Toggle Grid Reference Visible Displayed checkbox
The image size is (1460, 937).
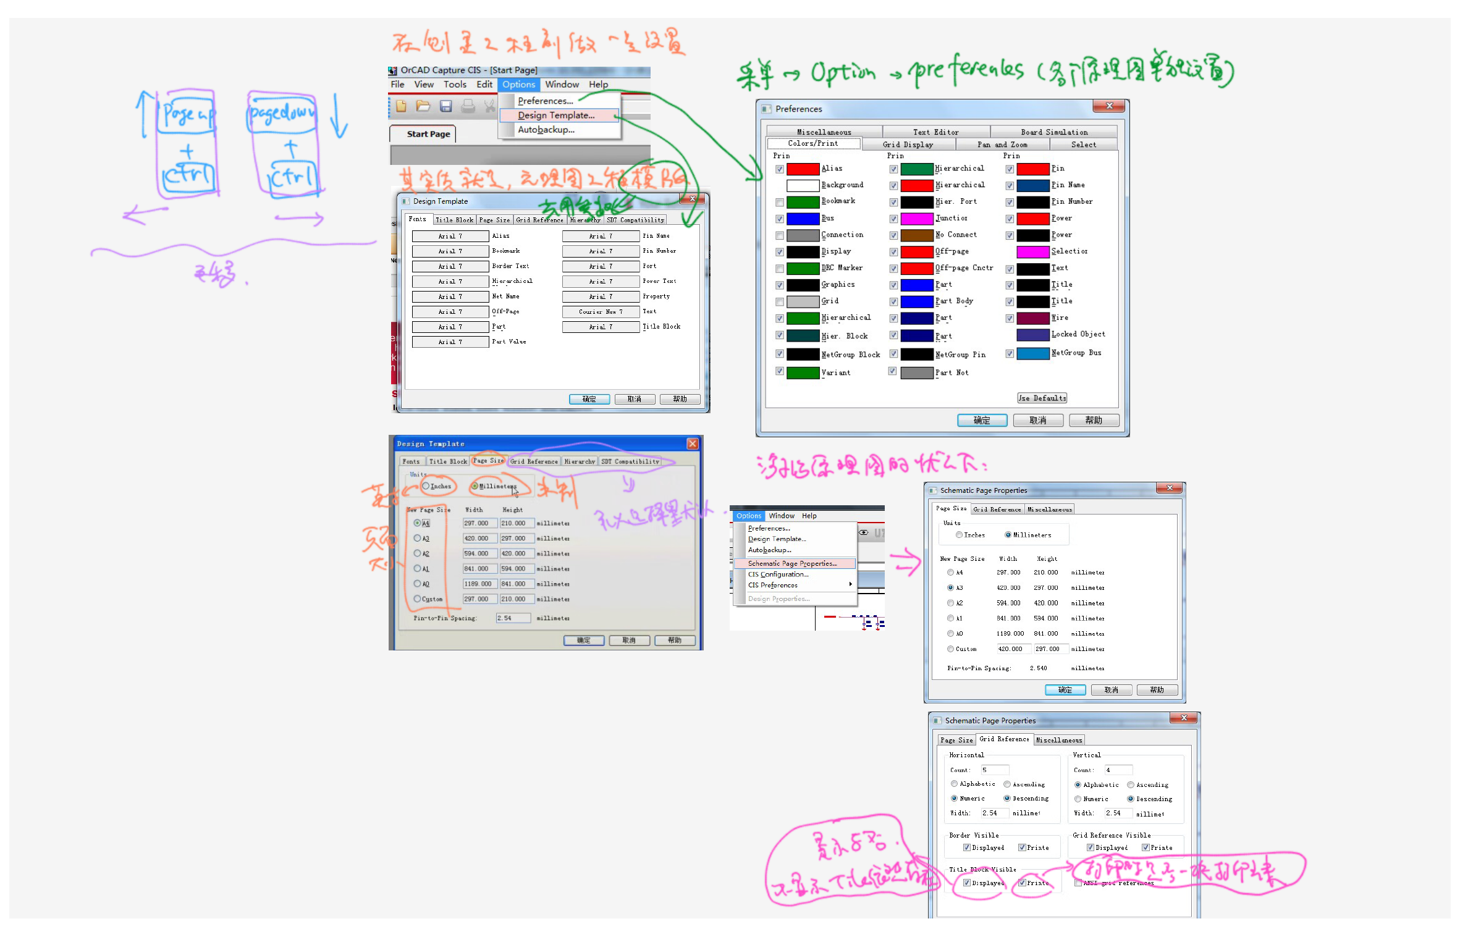tap(1091, 847)
